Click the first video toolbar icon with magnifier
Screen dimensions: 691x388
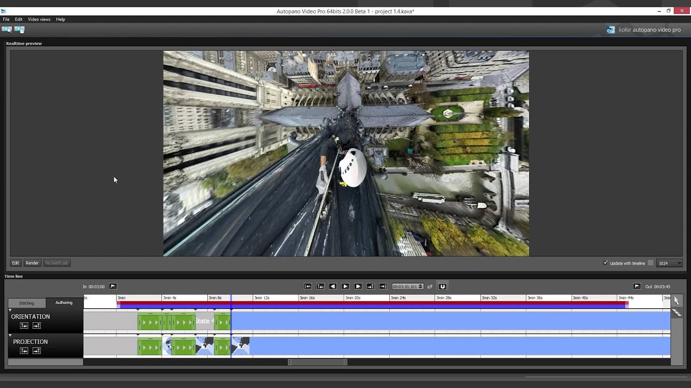click(x=6, y=30)
